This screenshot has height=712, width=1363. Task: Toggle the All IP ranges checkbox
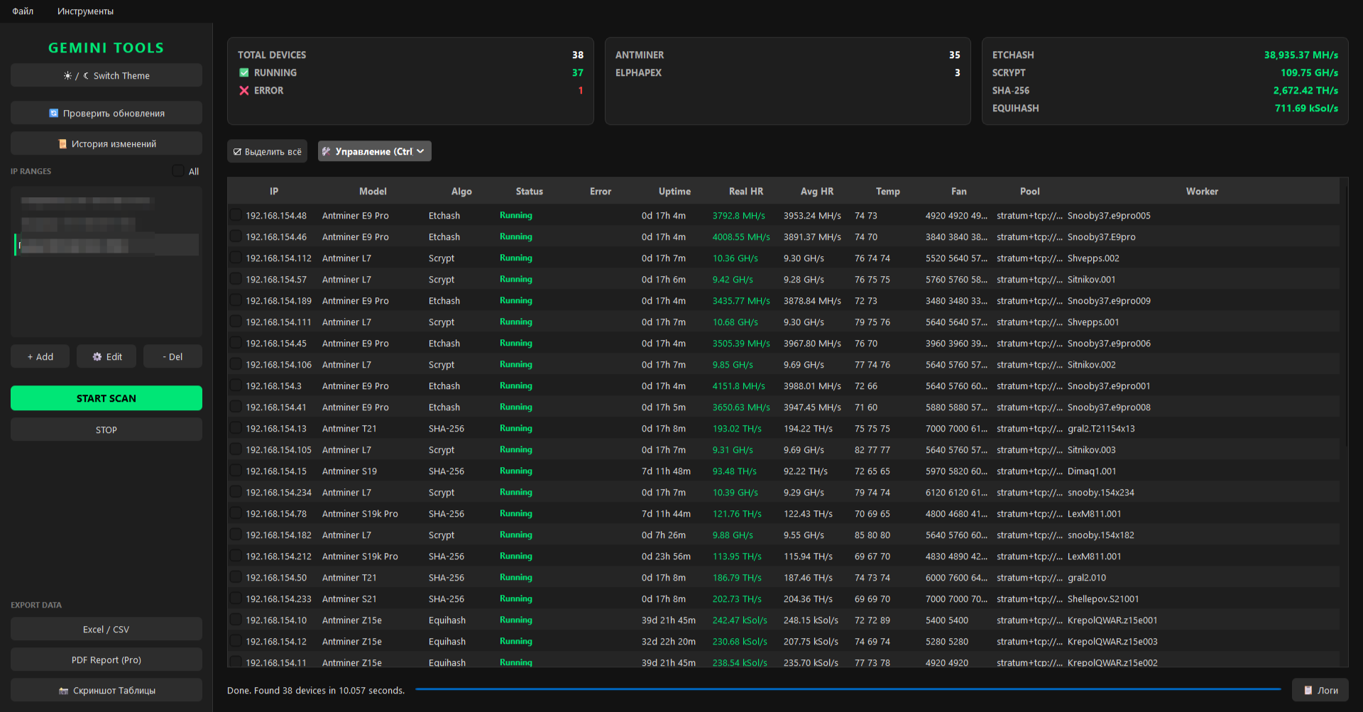[x=178, y=171]
